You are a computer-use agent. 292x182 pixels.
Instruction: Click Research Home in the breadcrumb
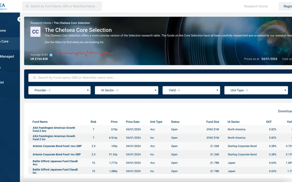(x=41, y=23)
